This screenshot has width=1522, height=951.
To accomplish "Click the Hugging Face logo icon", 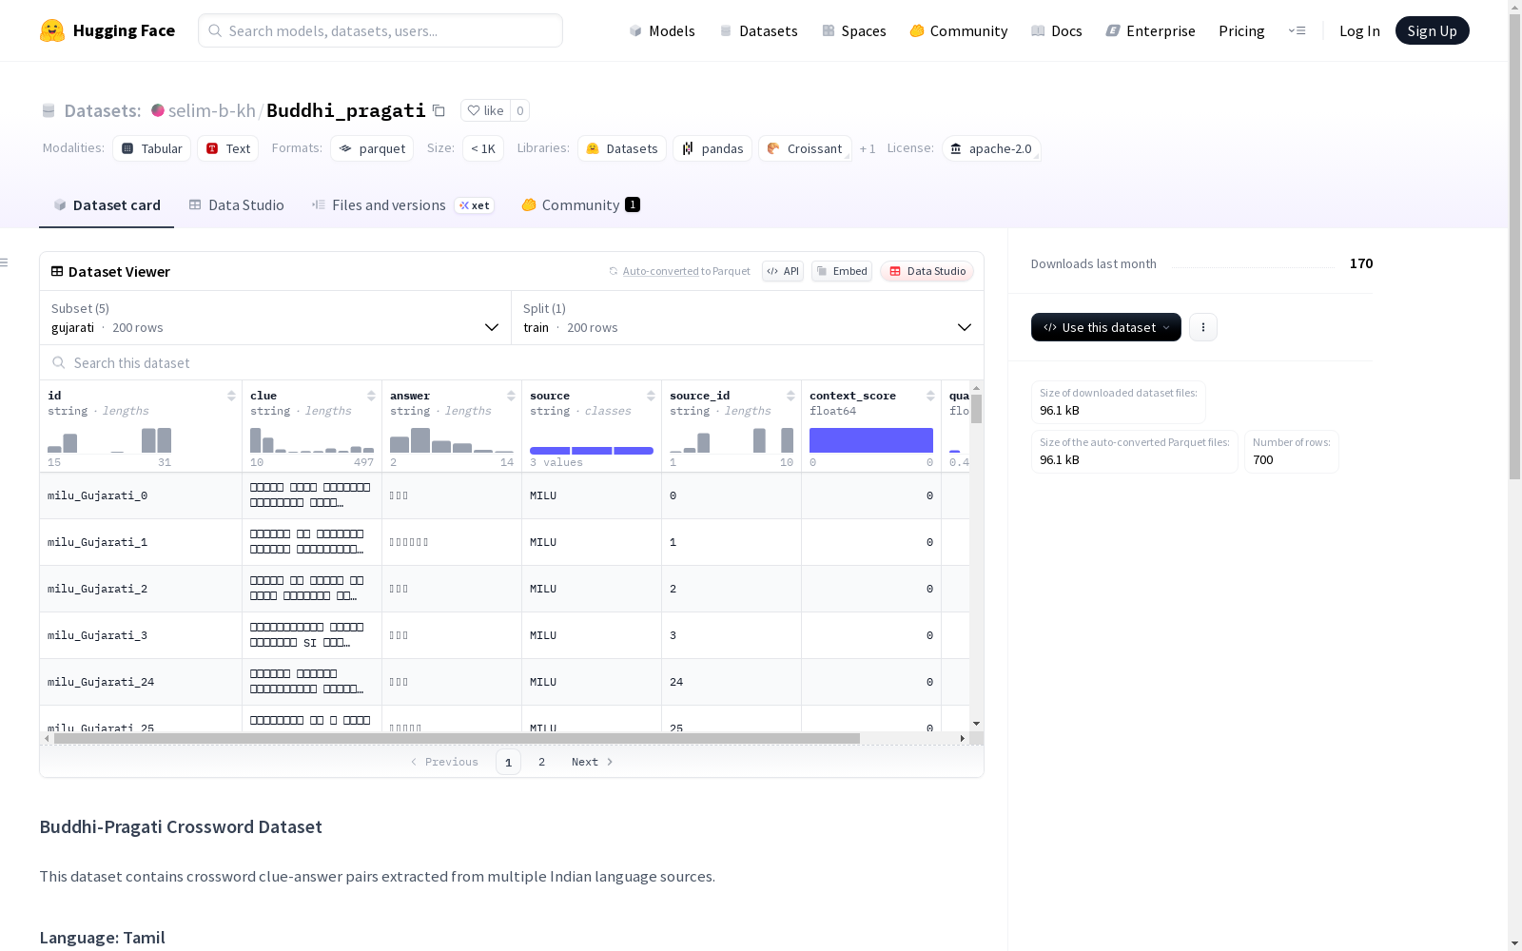I will pos(52,30).
